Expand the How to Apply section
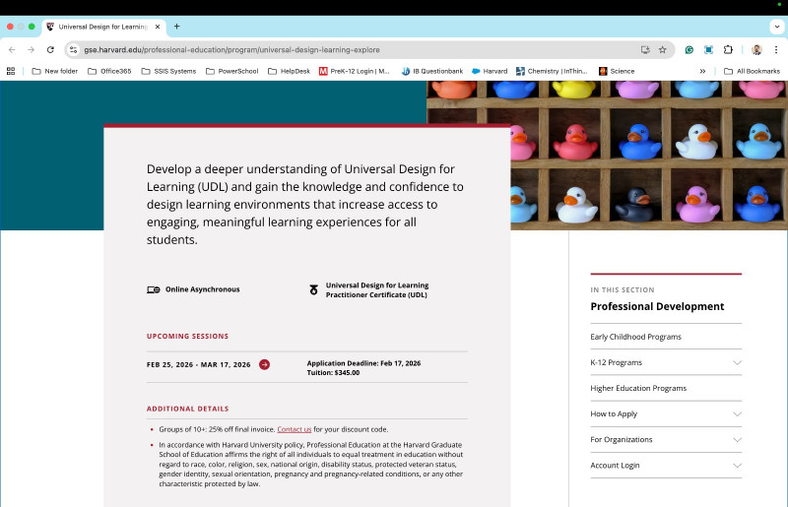Viewport: 788px width, 507px height. pyautogui.click(x=737, y=414)
